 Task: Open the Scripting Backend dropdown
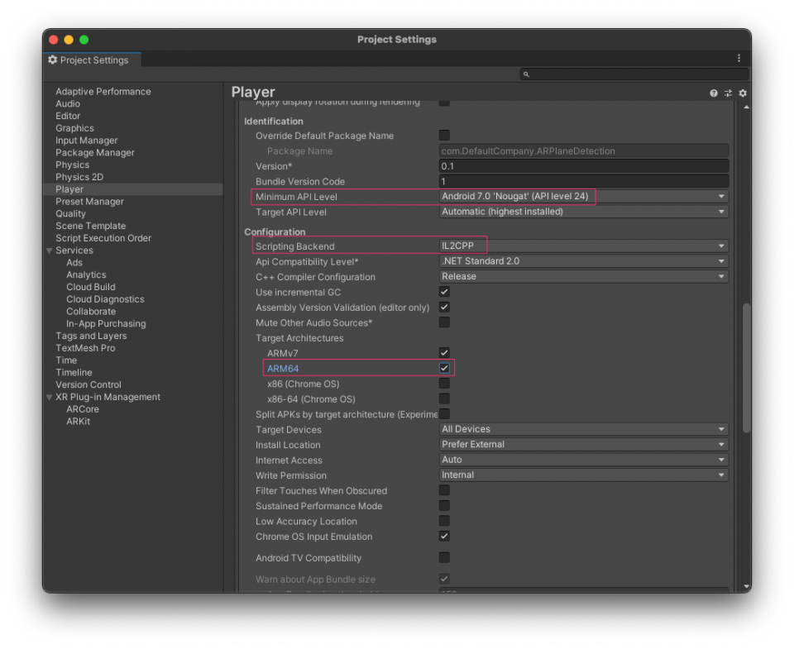579,246
